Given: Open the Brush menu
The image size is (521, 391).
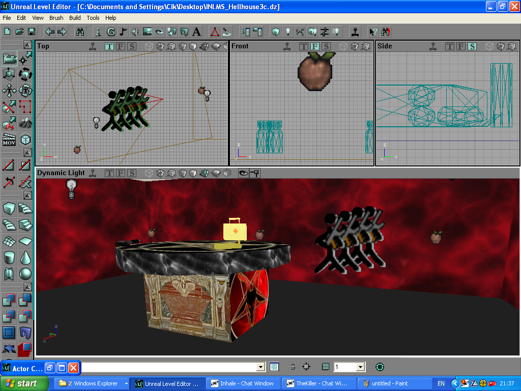Looking at the screenshot, I should (56, 18).
